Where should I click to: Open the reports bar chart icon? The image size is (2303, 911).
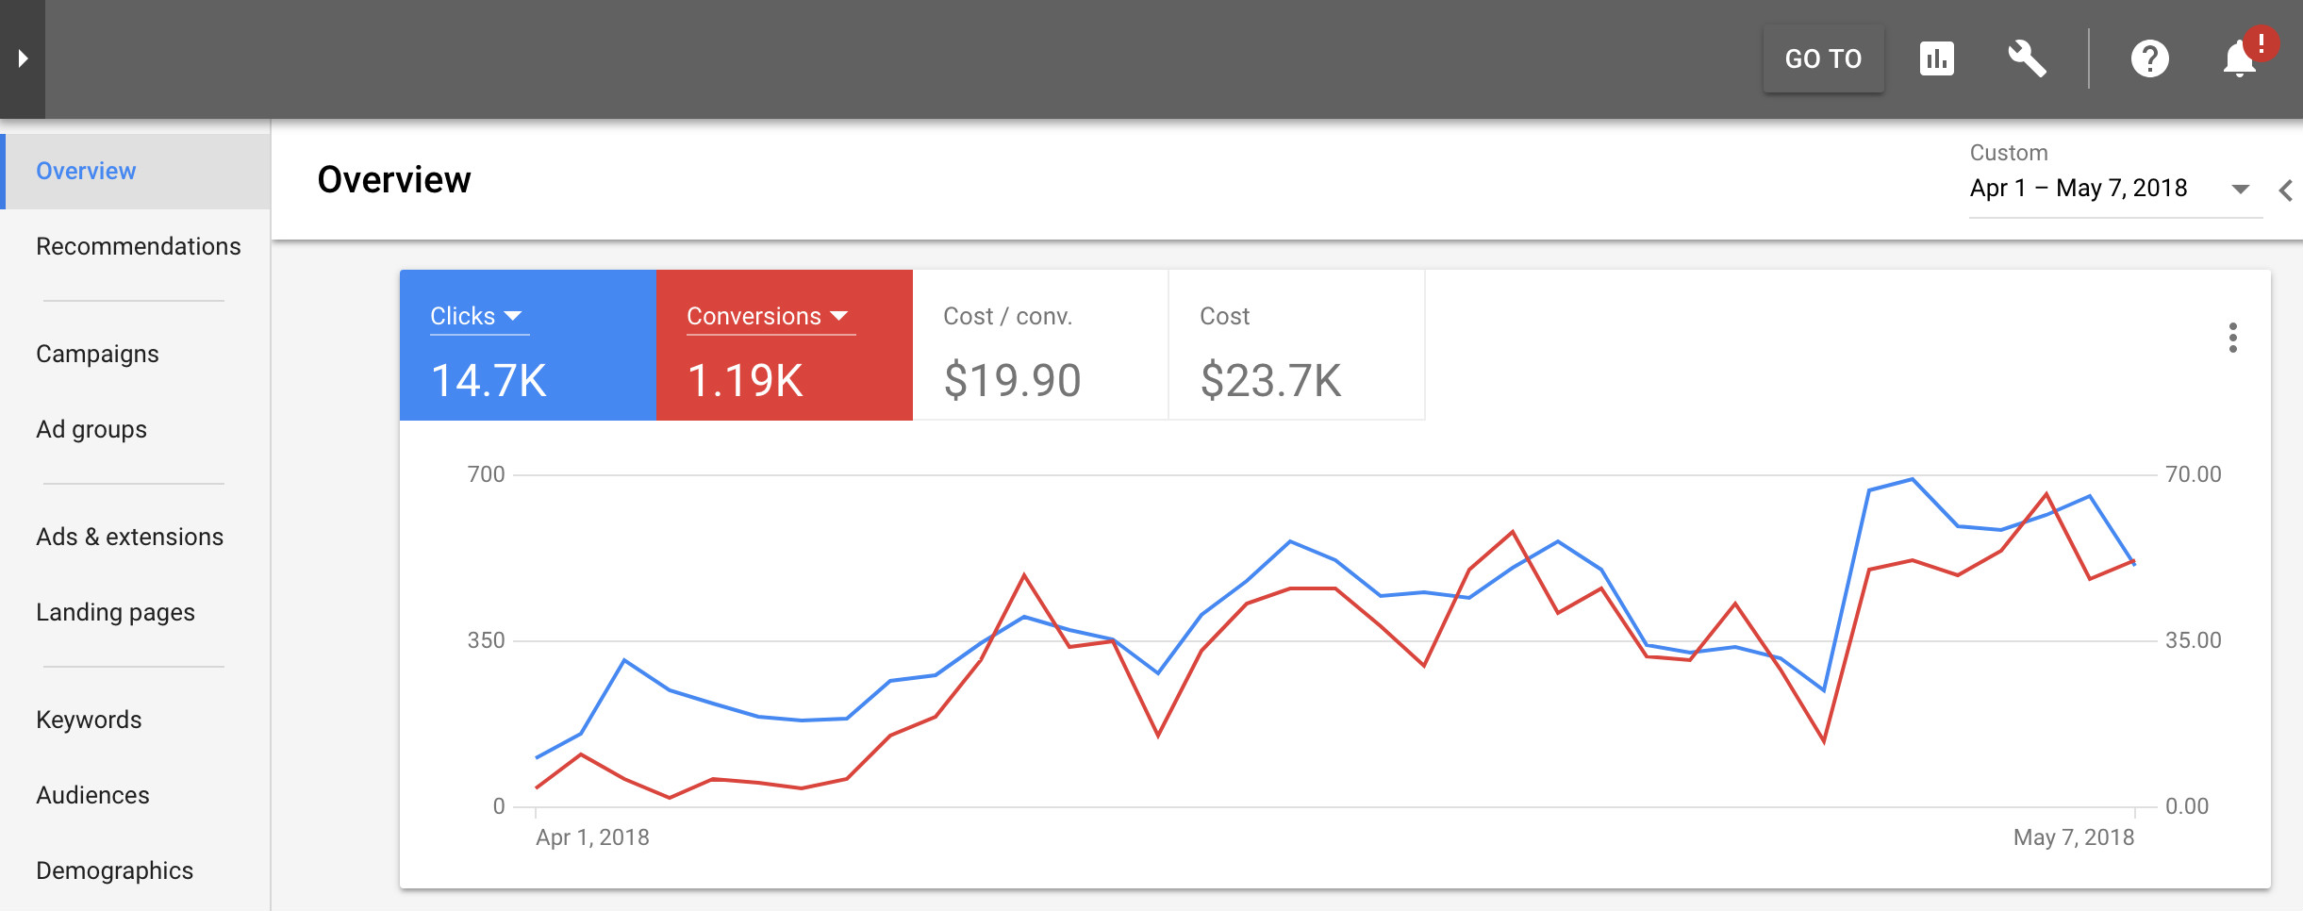[x=1936, y=58]
